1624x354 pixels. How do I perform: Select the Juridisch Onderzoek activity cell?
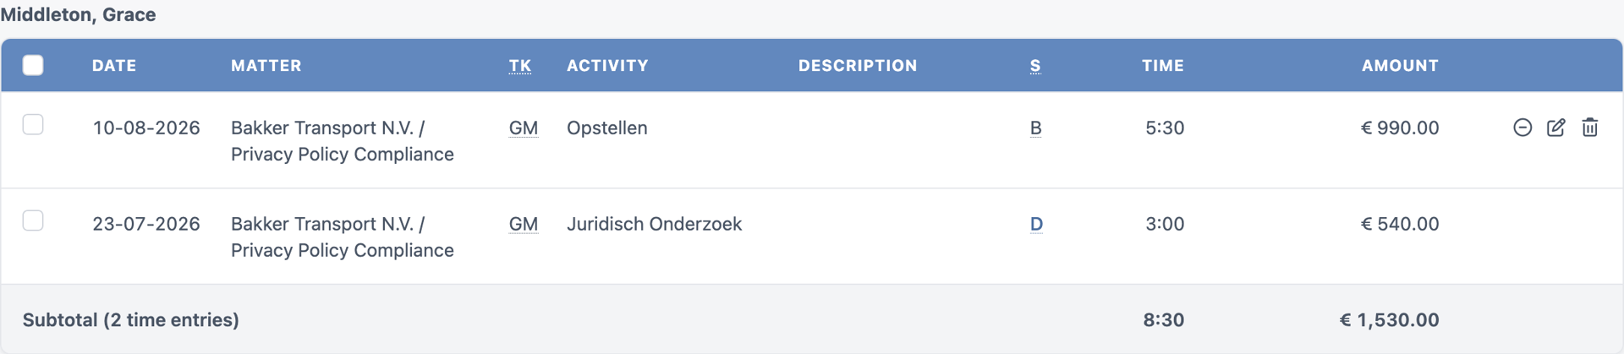point(654,224)
